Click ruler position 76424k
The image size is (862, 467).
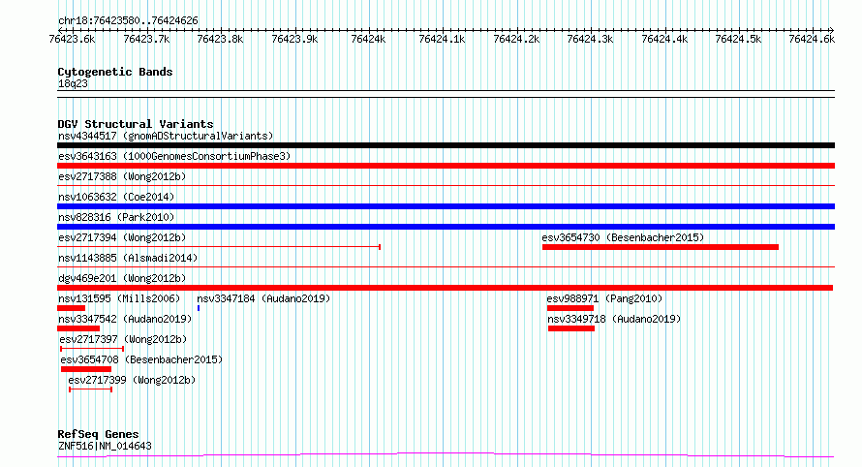point(368,39)
